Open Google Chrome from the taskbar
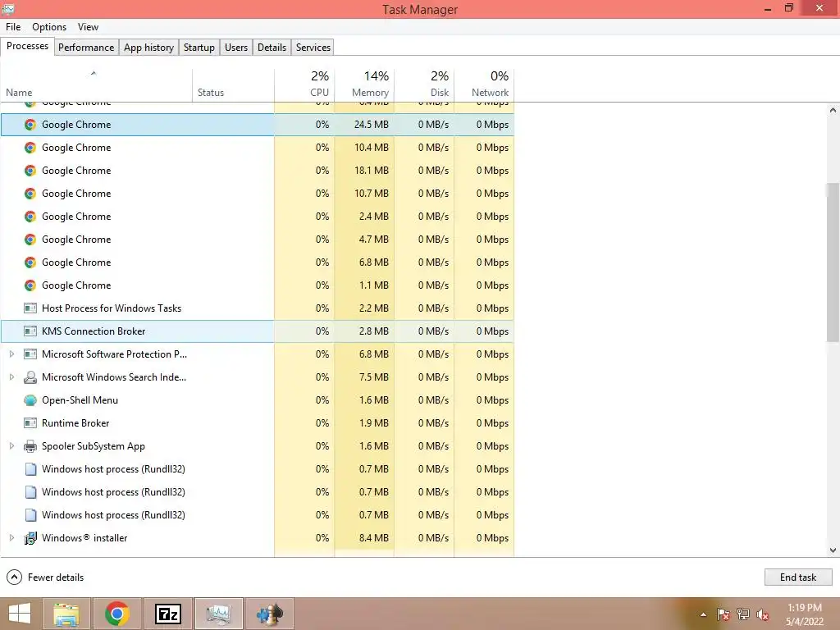The width and height of the screenshot is (840, 630). (117, 614)
